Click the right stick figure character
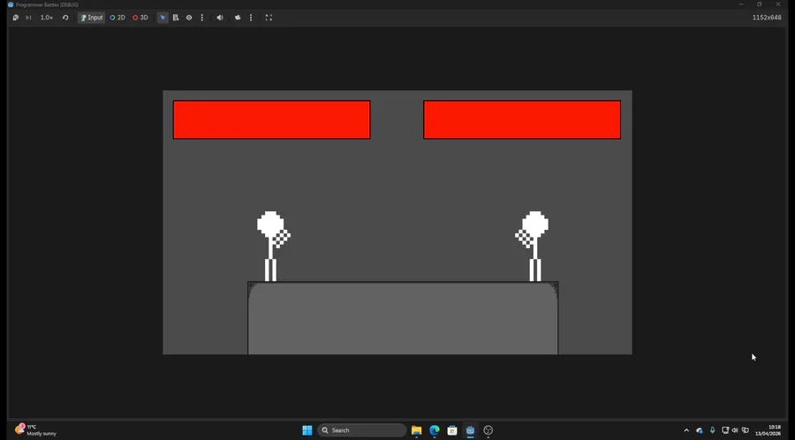 coord(532,247)
